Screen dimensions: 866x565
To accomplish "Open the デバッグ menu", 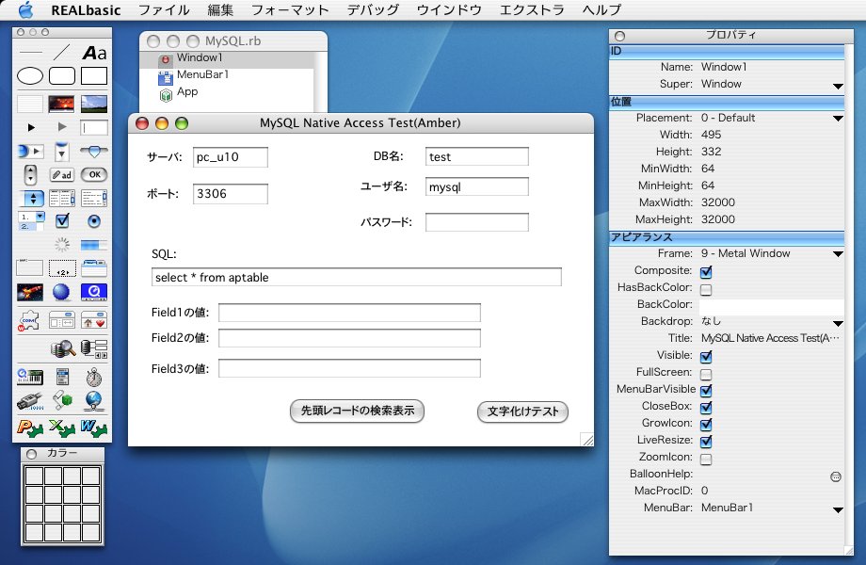I will (373, 10).
